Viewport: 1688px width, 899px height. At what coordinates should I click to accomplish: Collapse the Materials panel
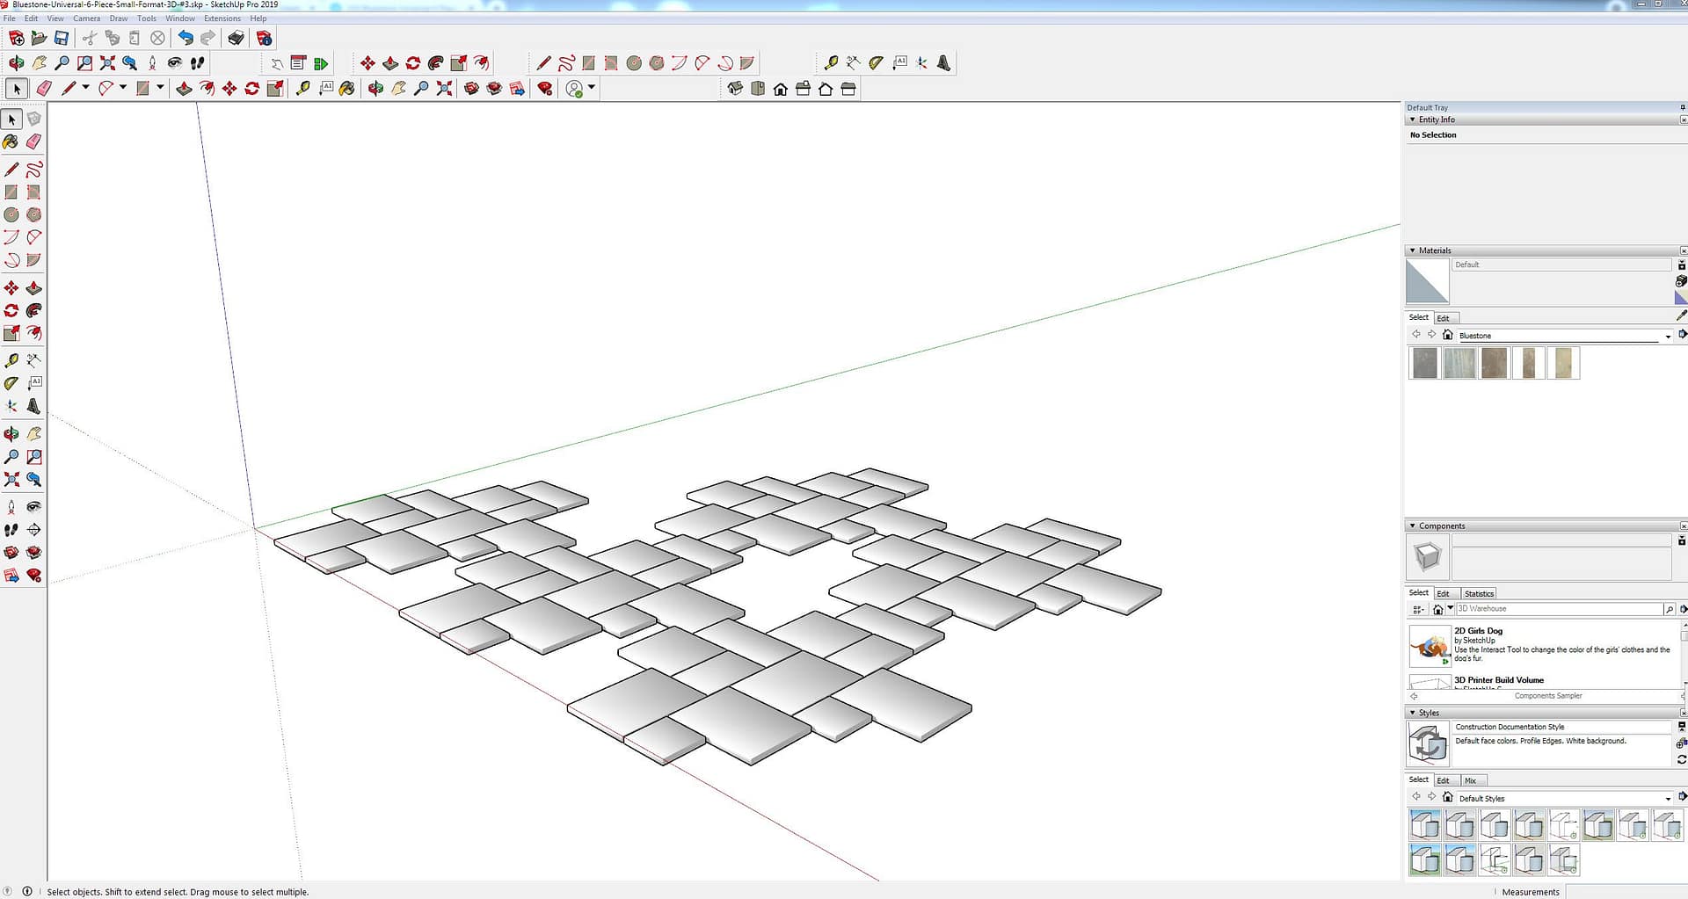click(x=1413, y=250)
